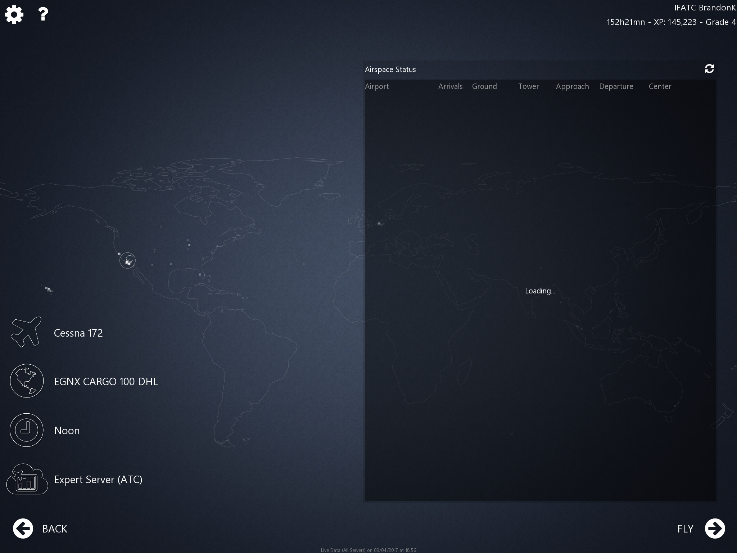Select the circled region marker on map
Viewport: 737px width, 553px height.
click(127, 260)
